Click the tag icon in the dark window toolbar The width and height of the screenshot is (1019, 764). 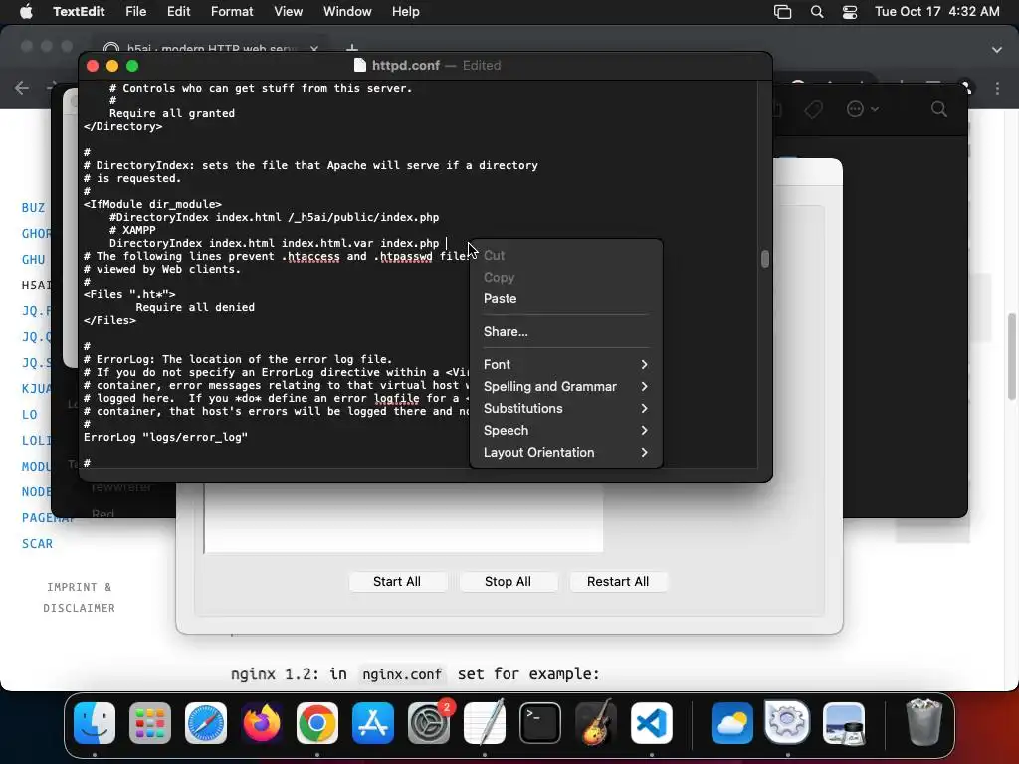tap(813, 109)
